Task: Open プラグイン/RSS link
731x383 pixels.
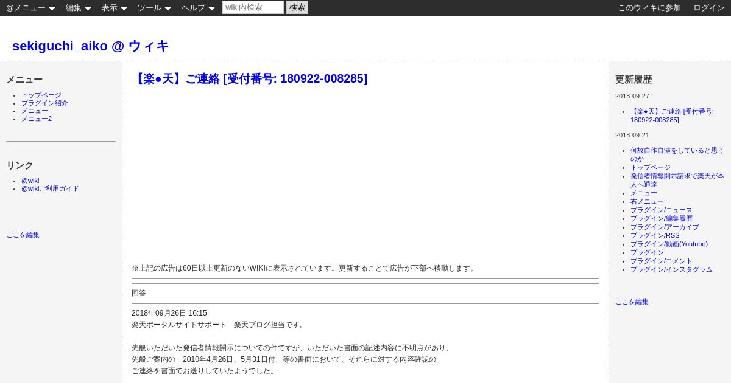Action: (655, 235)
